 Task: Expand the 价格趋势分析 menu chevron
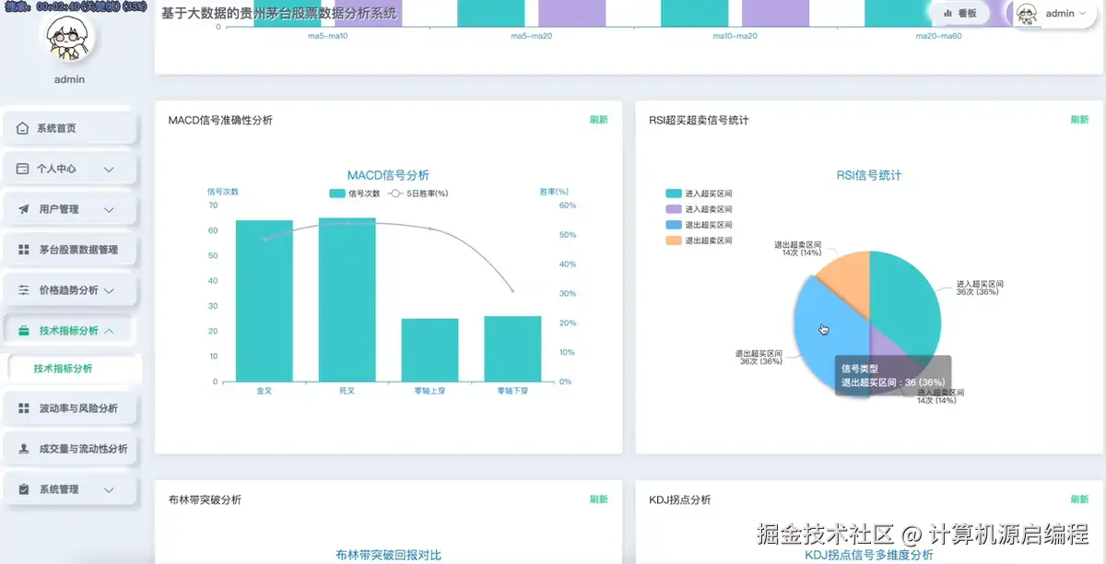tap(109, 291)
